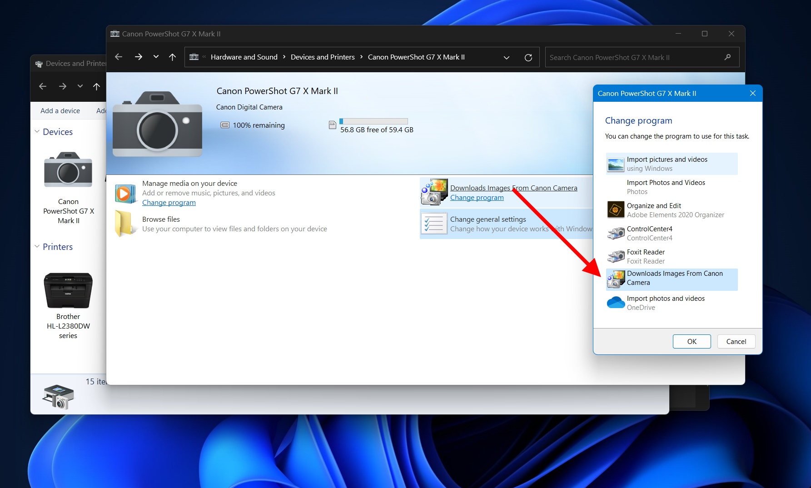The image size is (811, 488).
Task: Click the Hardware and Sound breadcrumb
Action: [x=244, y=57]
